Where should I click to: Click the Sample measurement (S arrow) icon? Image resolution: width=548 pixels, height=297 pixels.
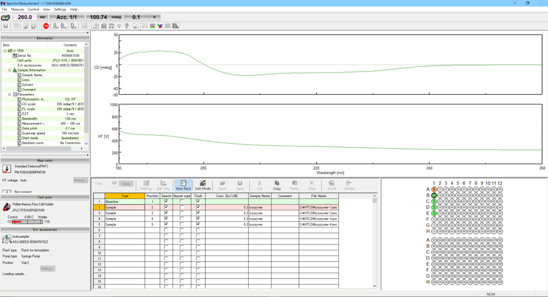pos(56,26)
